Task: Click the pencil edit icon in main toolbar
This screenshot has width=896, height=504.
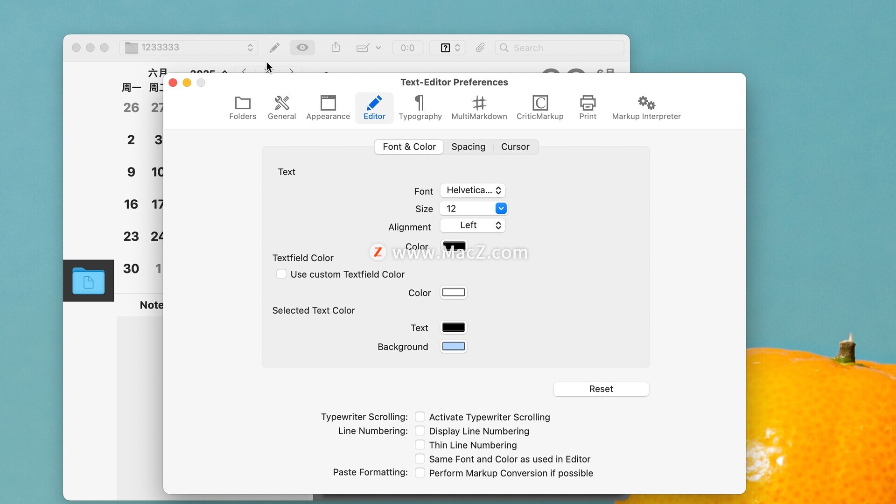Action: coord(274,48)
